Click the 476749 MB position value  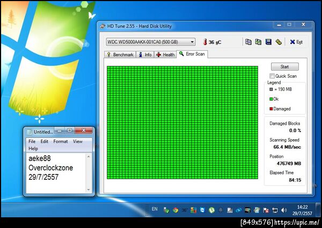(x=289, y=163)
